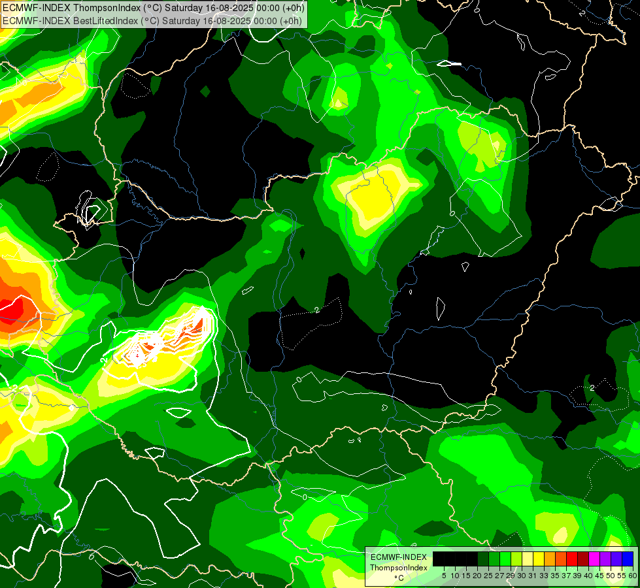Click the BestLiftedIndex title line at top

pos(152,21)
